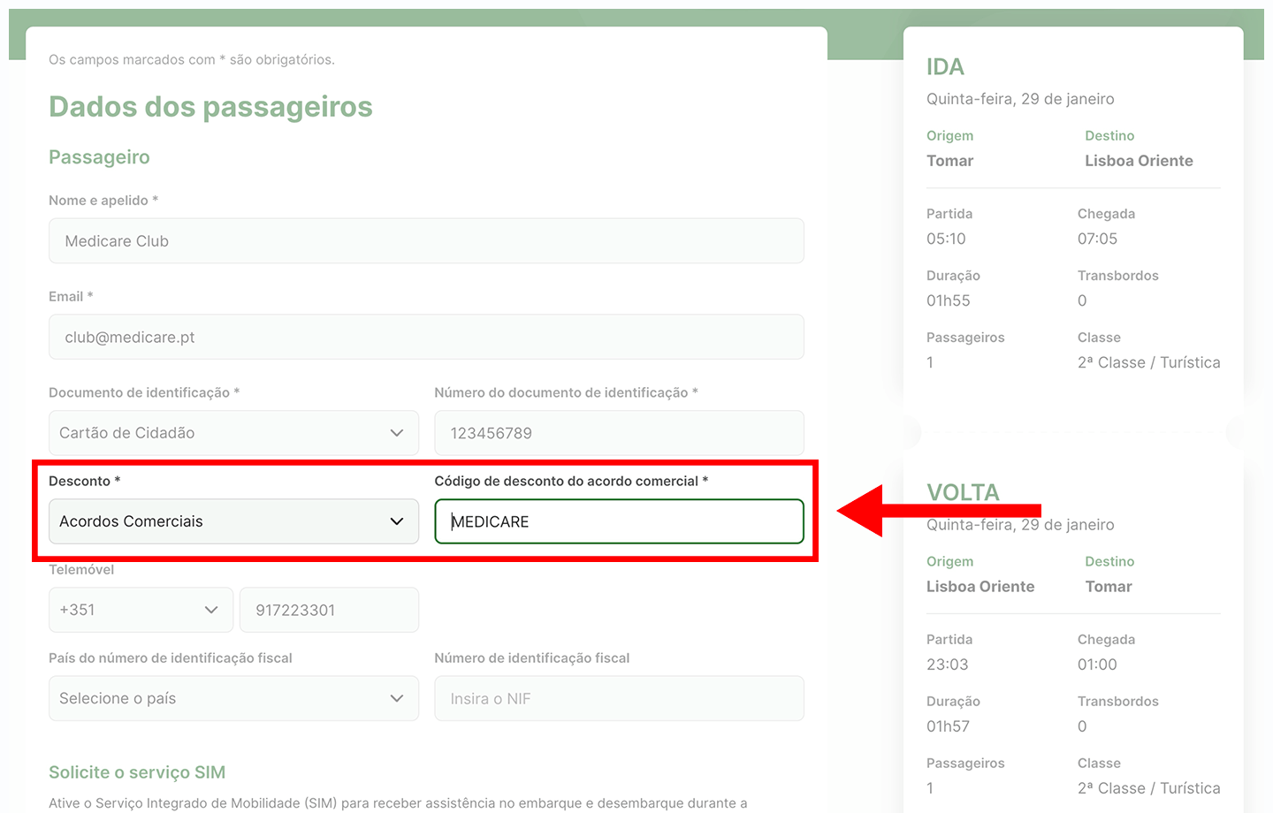Click the phone number field showing 917223301
1273x813 pixels.
pyautogui.click(x=329, y=610)
